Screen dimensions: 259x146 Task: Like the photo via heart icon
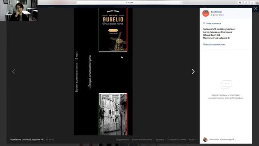[204, 24]
